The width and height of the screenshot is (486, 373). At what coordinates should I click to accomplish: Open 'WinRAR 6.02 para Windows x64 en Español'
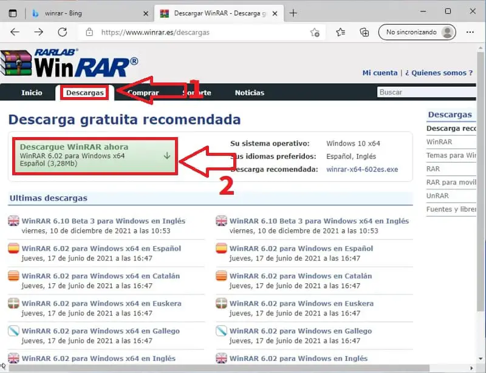pos(101,249)
